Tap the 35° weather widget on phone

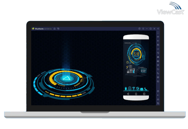(143, 71)
